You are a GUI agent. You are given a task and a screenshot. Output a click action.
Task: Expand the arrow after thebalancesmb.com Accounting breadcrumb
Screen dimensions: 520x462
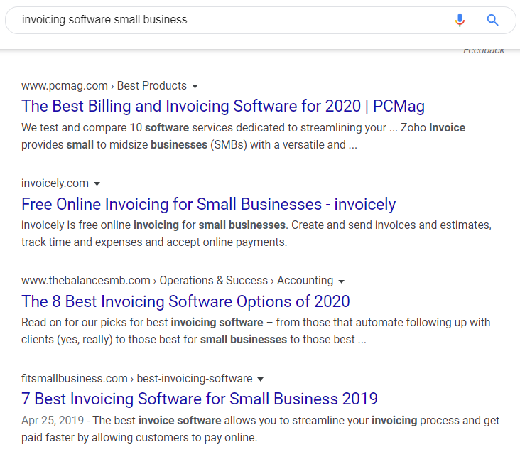click(x=342, y=281)
